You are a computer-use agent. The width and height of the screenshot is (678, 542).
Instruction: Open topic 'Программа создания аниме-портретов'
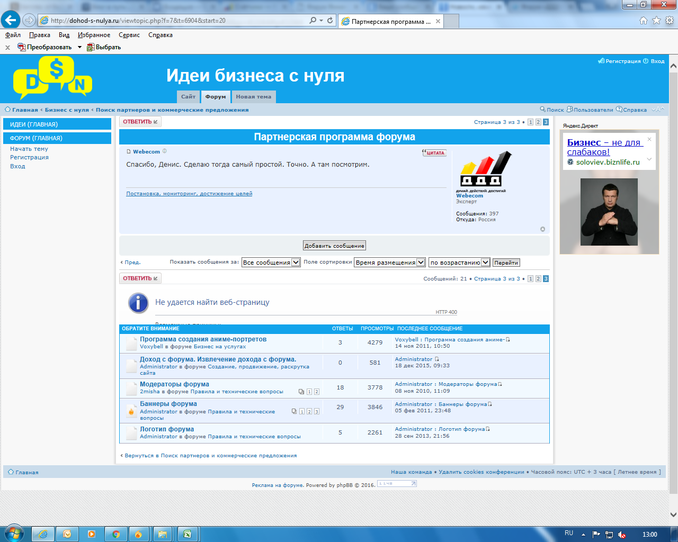tap(203, 339)
